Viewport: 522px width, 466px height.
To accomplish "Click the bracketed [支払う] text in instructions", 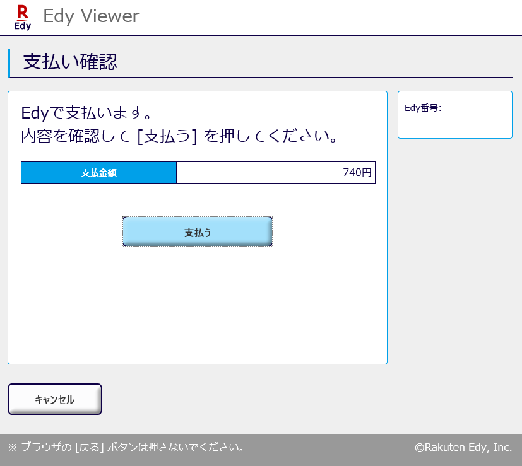I will (167, 136).
